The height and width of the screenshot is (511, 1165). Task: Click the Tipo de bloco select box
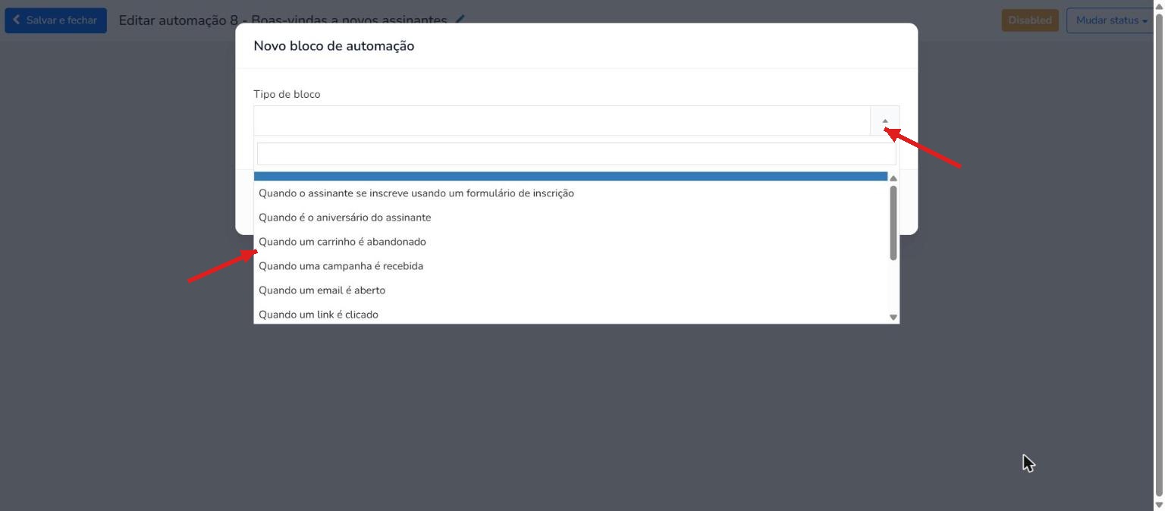point(576,121)
